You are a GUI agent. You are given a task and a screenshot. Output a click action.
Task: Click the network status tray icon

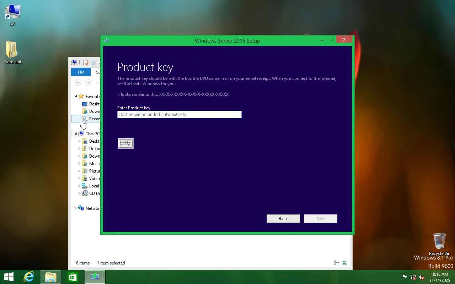pyautogui.click(x=413, y=277)
